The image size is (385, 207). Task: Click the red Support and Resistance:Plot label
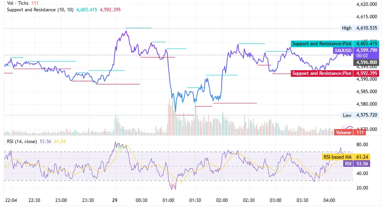322,73
